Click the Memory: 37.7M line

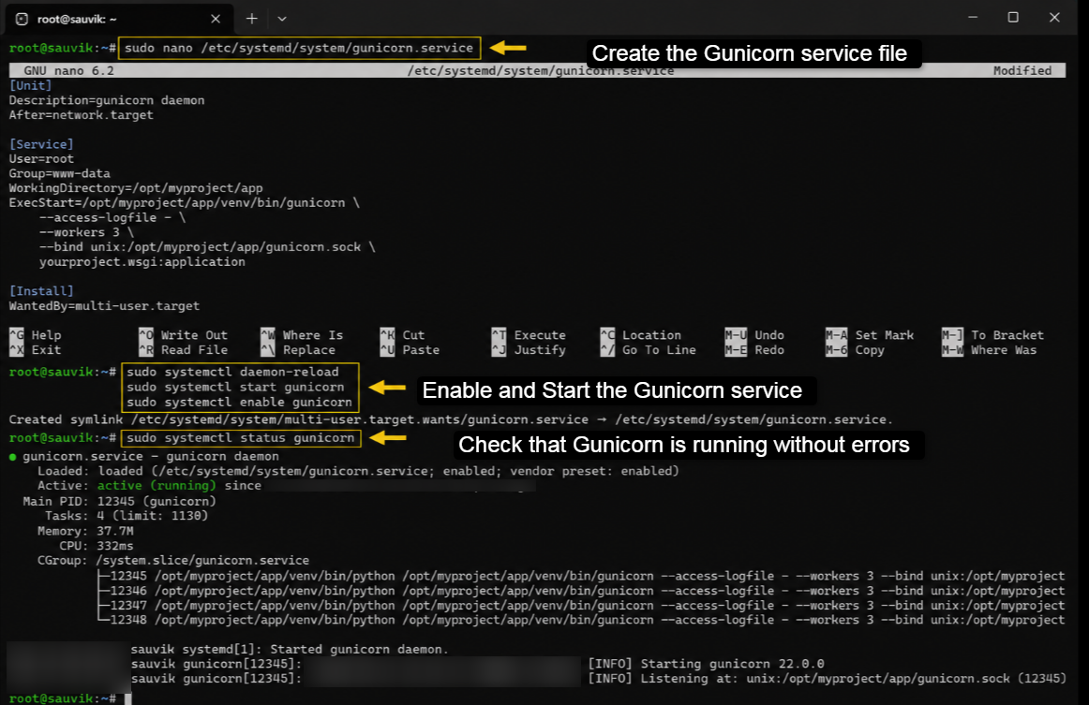[x=85, y=531]
